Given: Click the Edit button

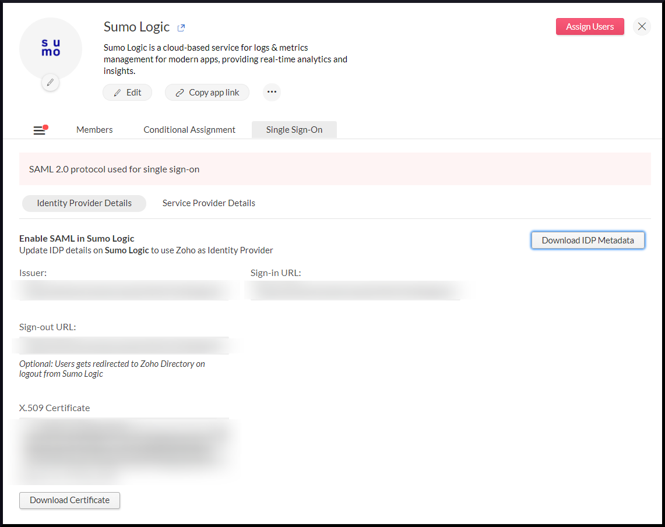Looking at the screenshot, I should 127,93.
